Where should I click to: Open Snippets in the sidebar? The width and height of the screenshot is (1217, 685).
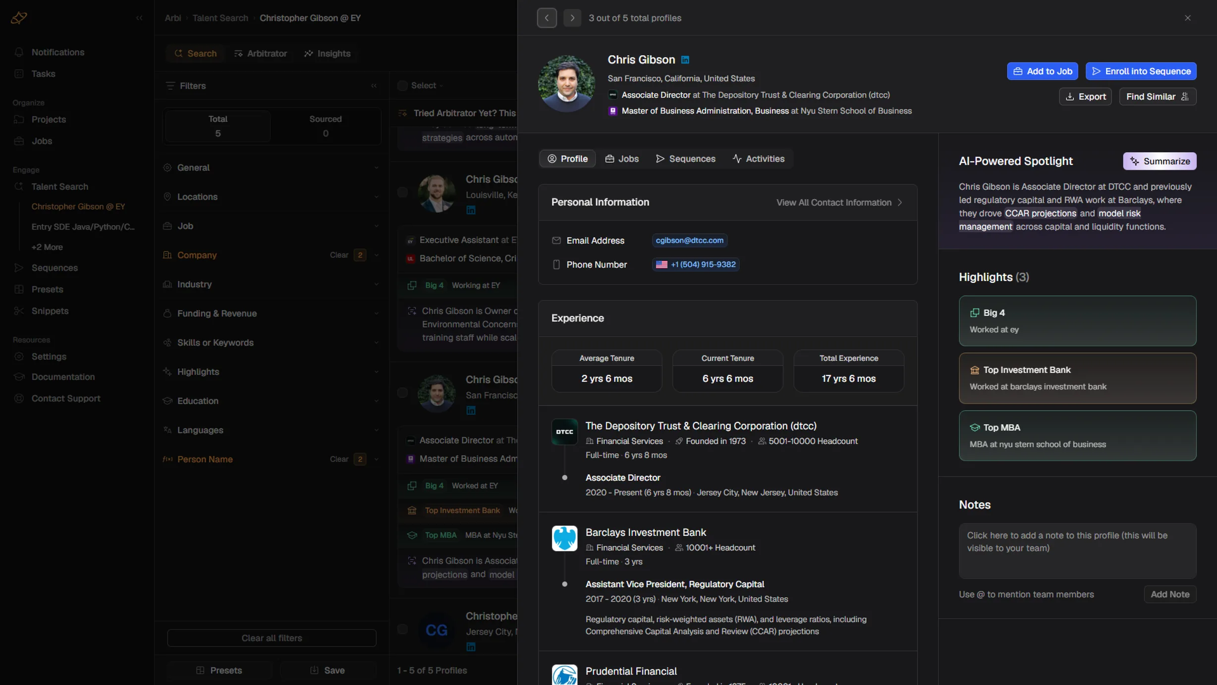[x=50, y=311]
